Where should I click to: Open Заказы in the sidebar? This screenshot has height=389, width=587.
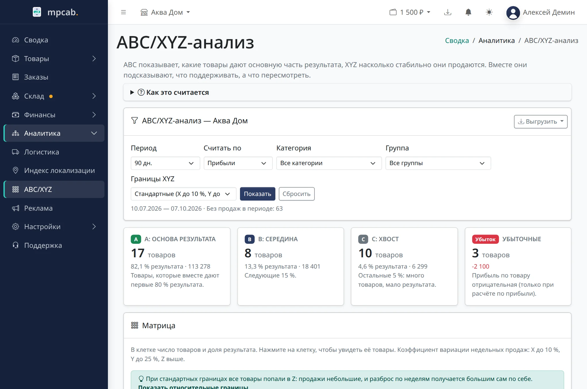54,77
